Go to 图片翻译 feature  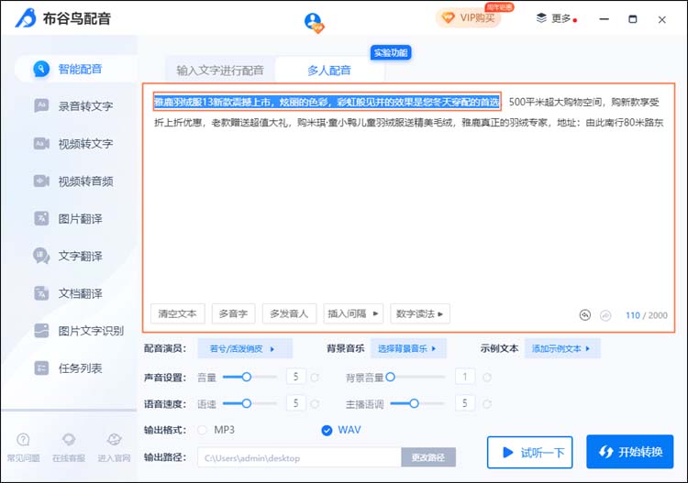click(x=80, y=219)
